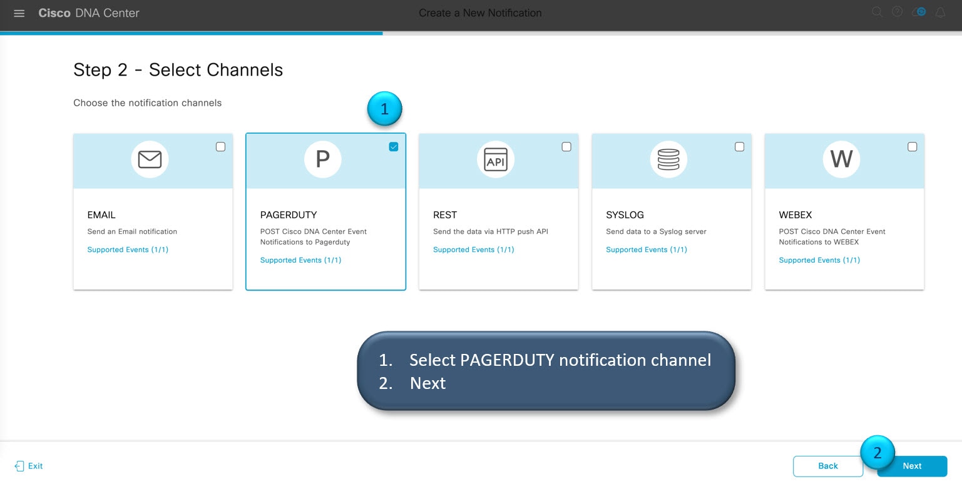Viewport: 962px width, 484px height.
Task: Click 'Send the data via HTTP push API' text
Action: [491, 231]
